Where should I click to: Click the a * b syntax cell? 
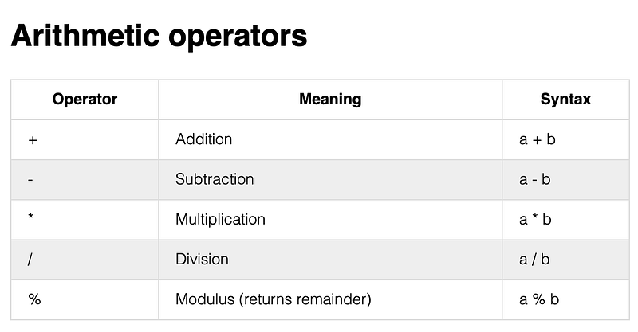[x=566, y=220]
